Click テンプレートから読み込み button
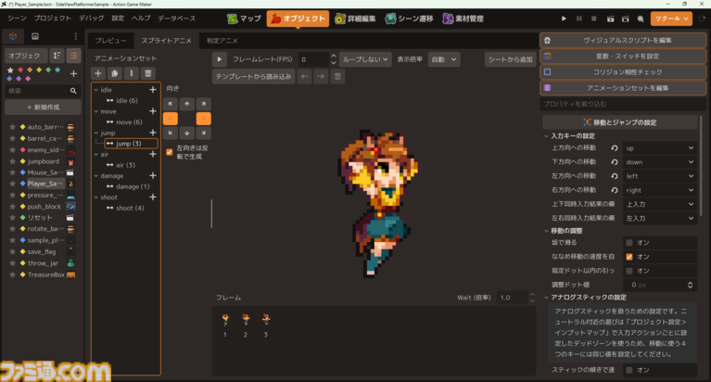Screen dimensions: 711x382 253,76
